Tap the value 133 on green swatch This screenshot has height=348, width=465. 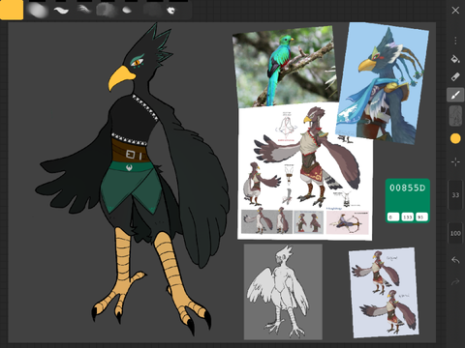click(x=408, y=217)
